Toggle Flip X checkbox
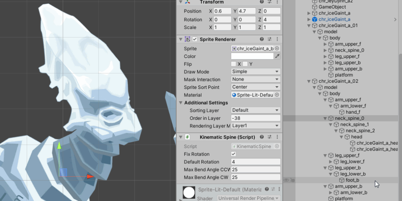Screen dimensions: 402x201 pyautogui.click(x=234, y=64)
